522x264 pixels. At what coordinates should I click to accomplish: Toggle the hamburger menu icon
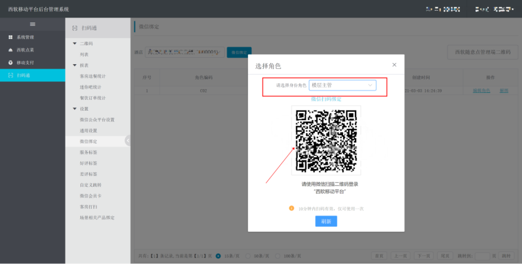click(x=33, y=24)
